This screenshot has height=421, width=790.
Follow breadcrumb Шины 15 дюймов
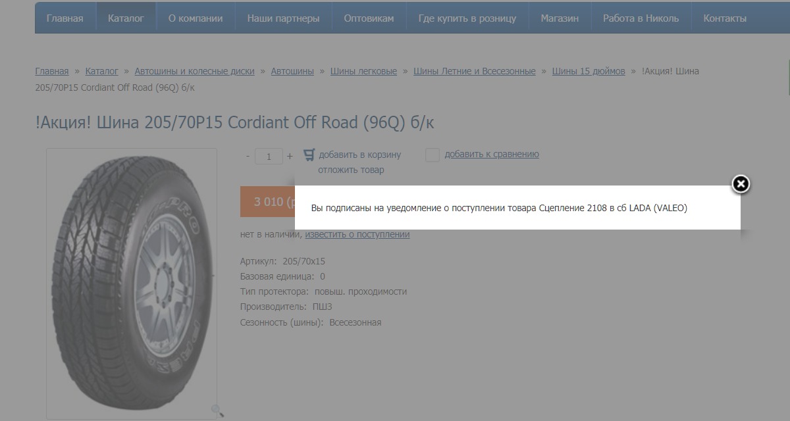[x=589, y=71]
